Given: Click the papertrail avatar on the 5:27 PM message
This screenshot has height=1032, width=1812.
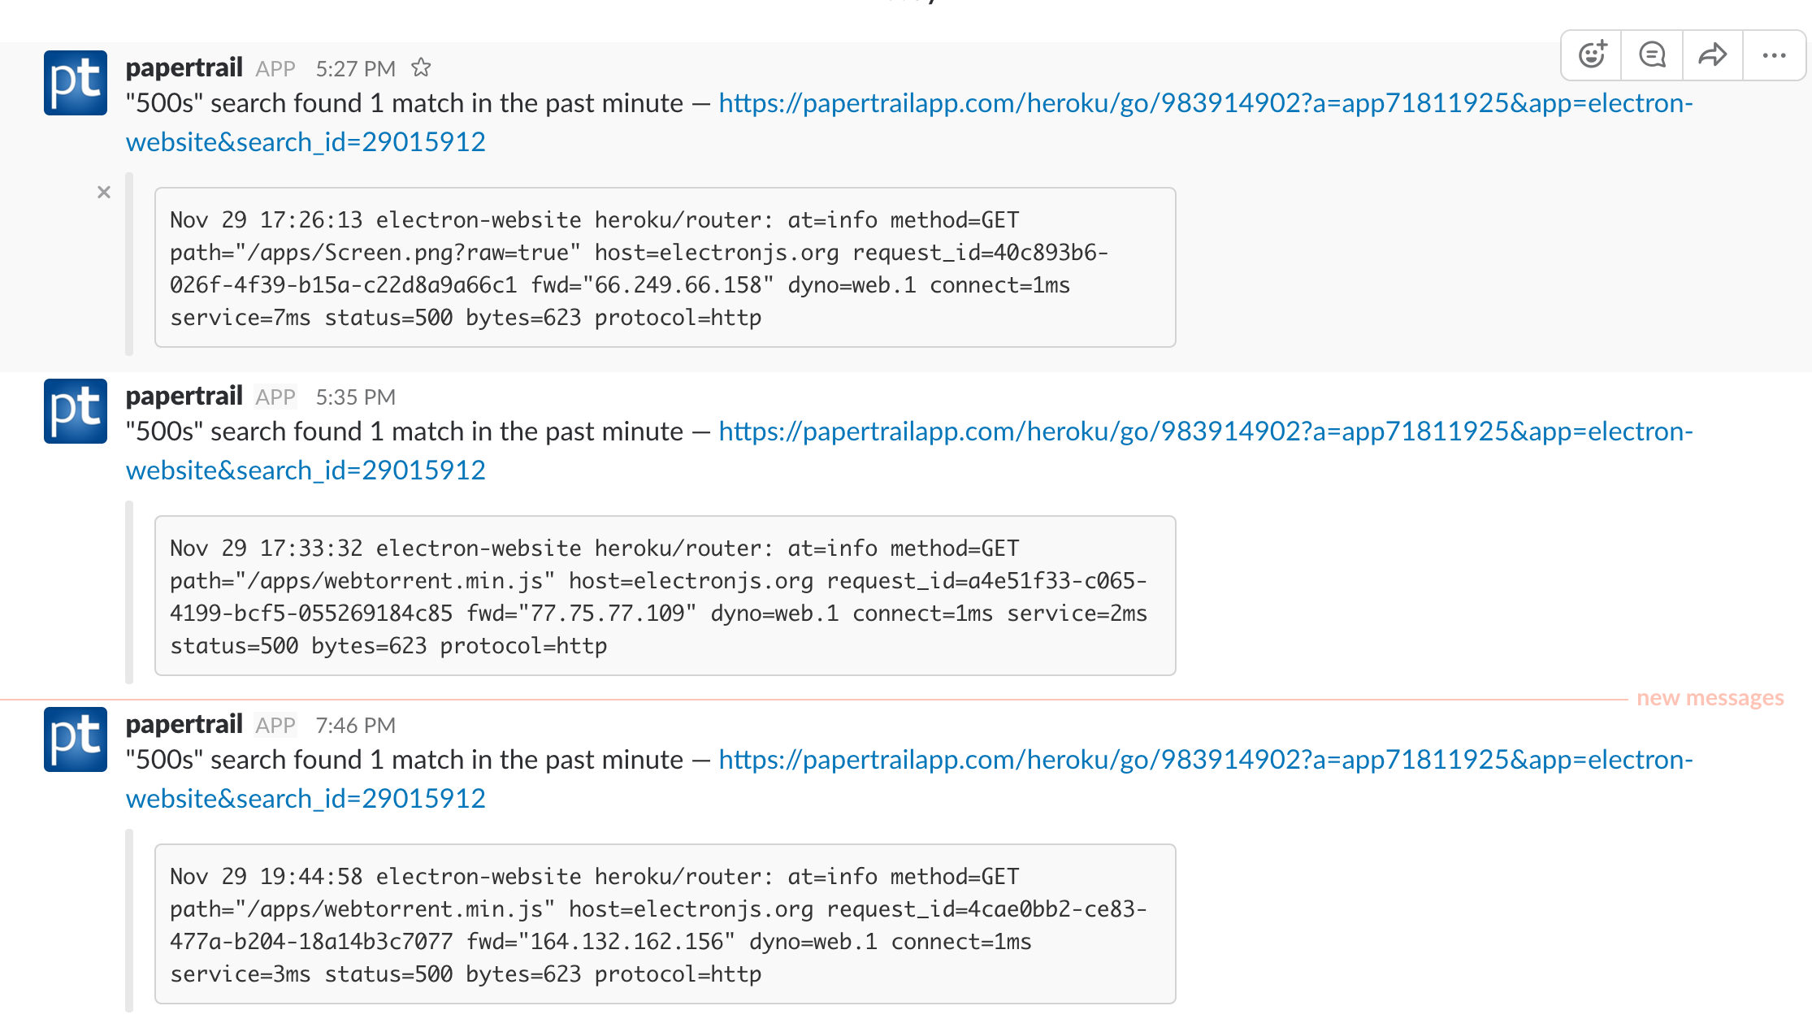Looking at the screenshot, I should (x=75, y=82).
